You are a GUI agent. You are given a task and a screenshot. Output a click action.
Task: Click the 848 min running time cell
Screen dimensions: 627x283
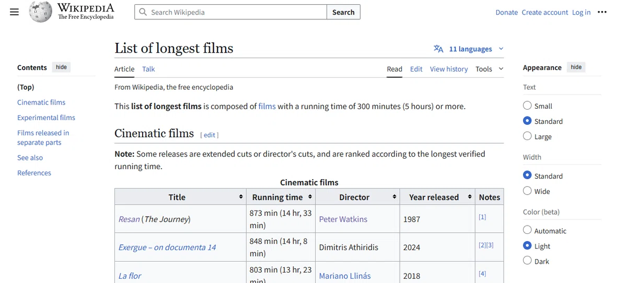[281, 247]
